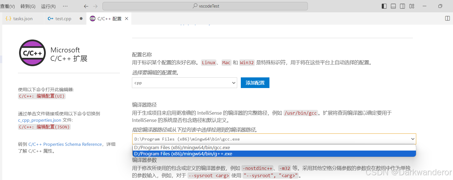Click the test.cpp C++ file icon
453x180 pixels.
click(51, 19)
